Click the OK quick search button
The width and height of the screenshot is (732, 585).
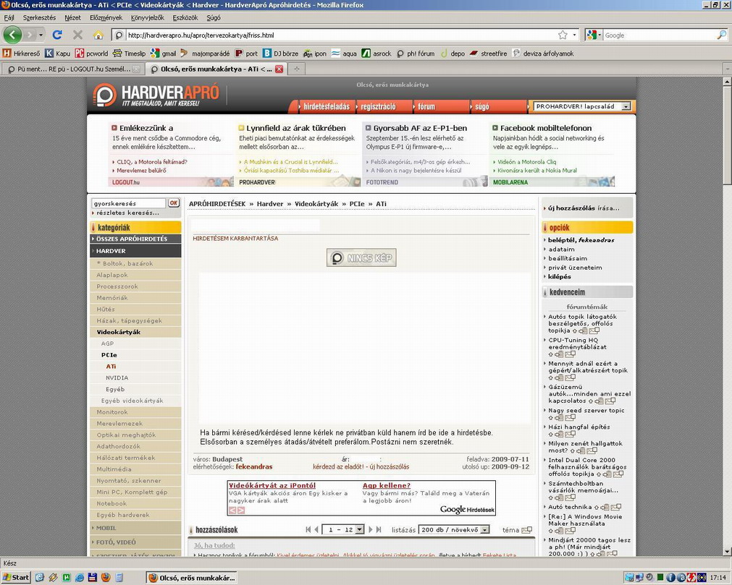[x=174, y=202]
